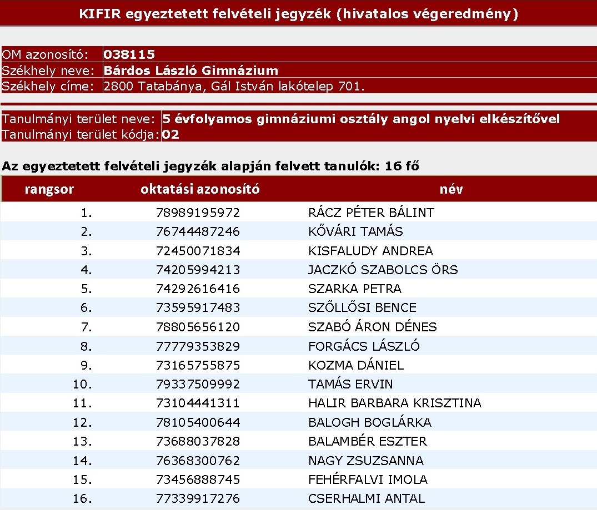Select the last row name CSERHALMI ANTAL

366,498
